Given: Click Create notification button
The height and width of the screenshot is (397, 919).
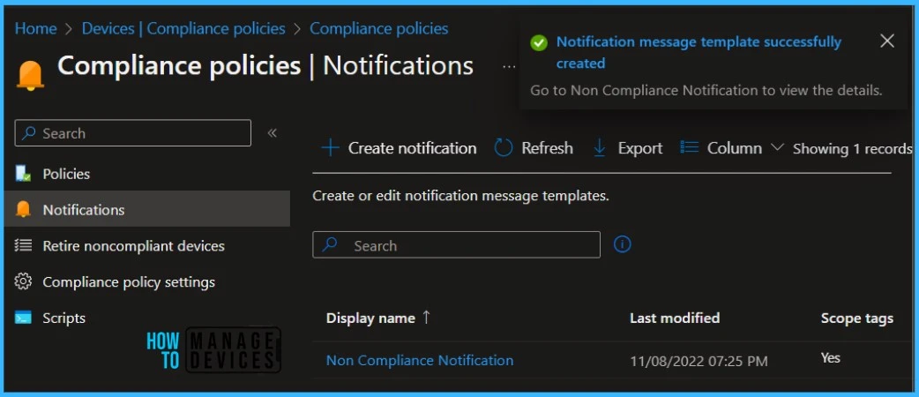Looking at the screenshot, I should [400, 148].
